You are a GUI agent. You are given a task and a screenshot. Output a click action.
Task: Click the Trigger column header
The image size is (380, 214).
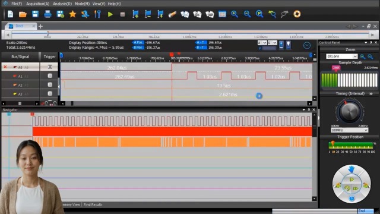(x=49, y=57)
